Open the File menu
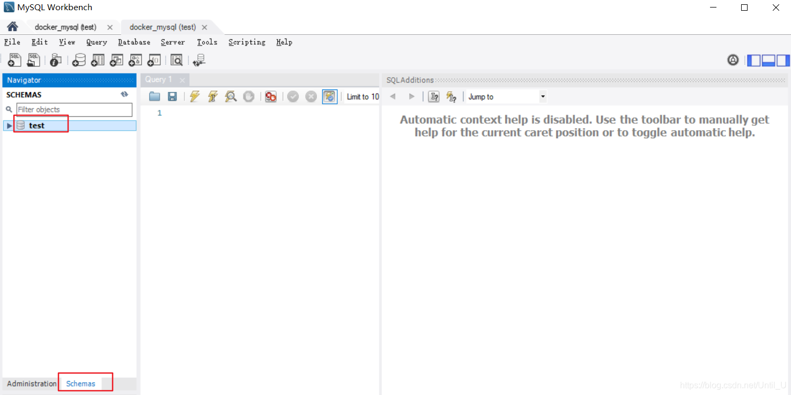This screenshot has width=791, height=395. 12,42
